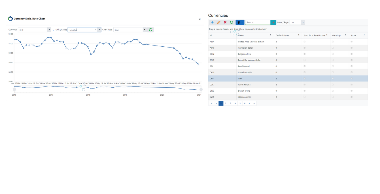Toggle Webshop checkbox for BGN row
The image size is (380, 194).
333,54
